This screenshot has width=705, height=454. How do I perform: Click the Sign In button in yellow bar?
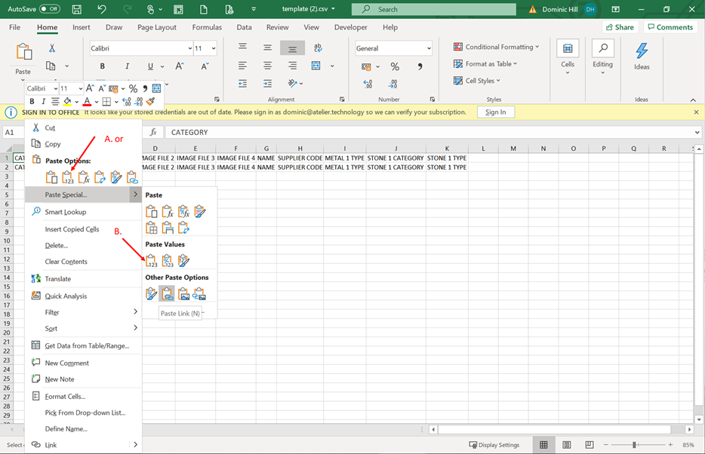click(495, 112)
